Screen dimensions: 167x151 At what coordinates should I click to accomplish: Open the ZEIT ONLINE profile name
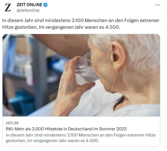click(29, 5)
